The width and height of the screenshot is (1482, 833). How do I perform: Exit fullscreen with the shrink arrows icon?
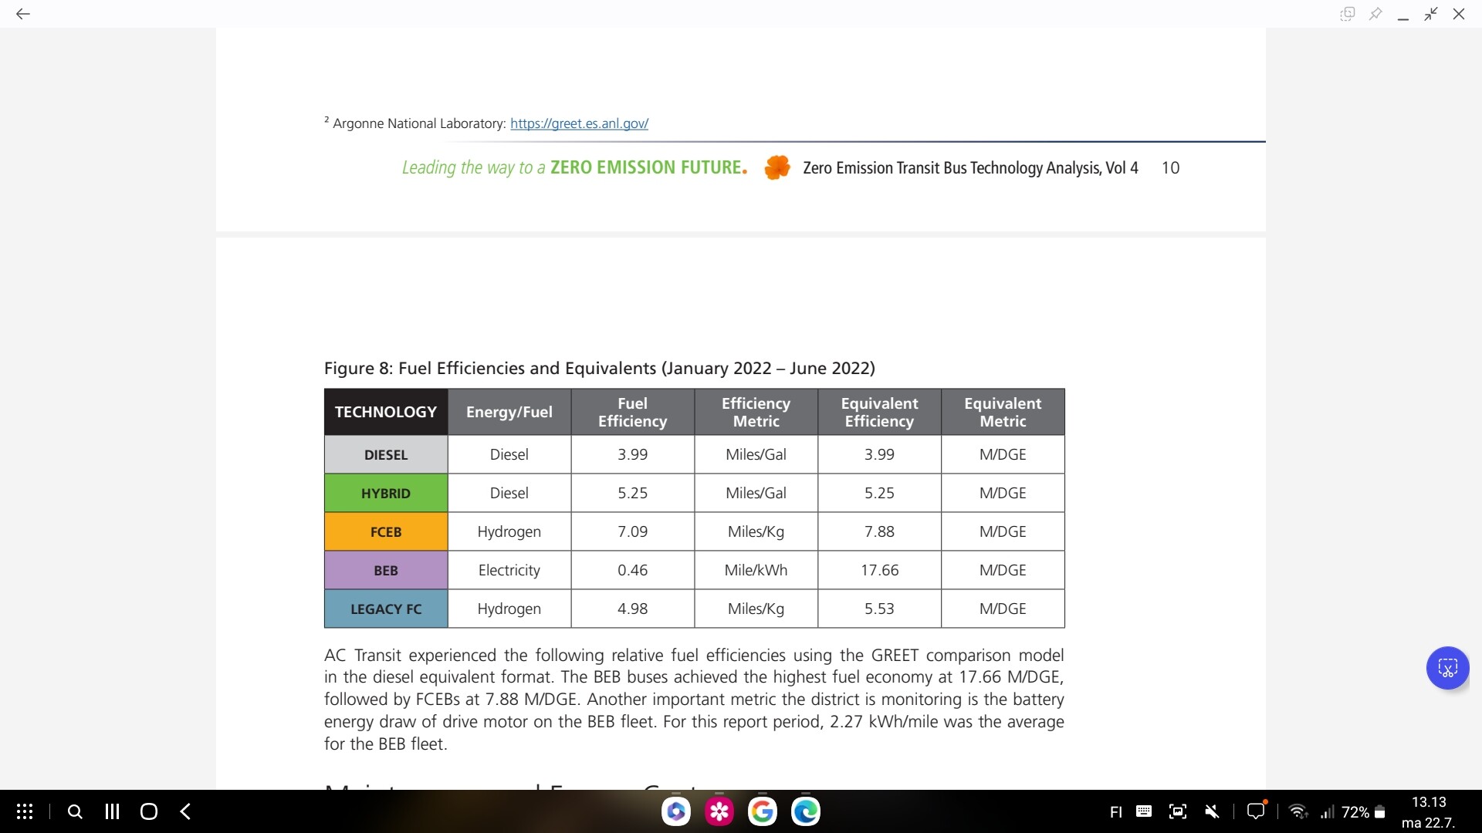point(1431,14)
